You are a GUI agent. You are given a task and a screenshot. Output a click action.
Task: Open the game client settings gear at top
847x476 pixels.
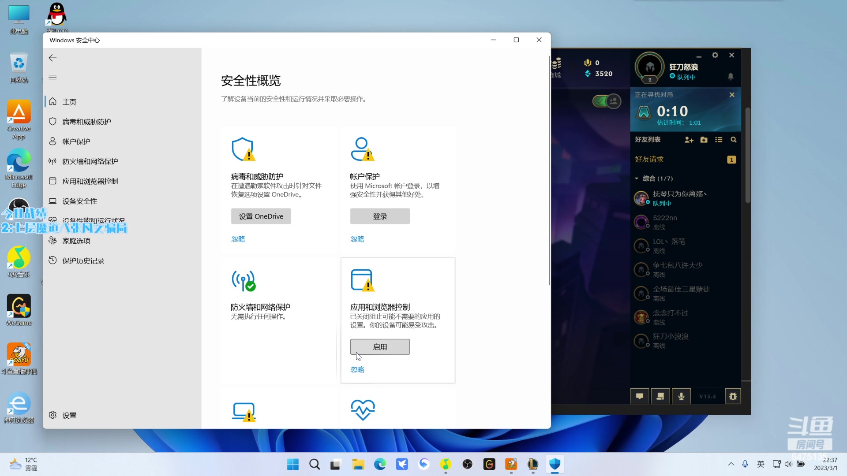click(715, 55)
